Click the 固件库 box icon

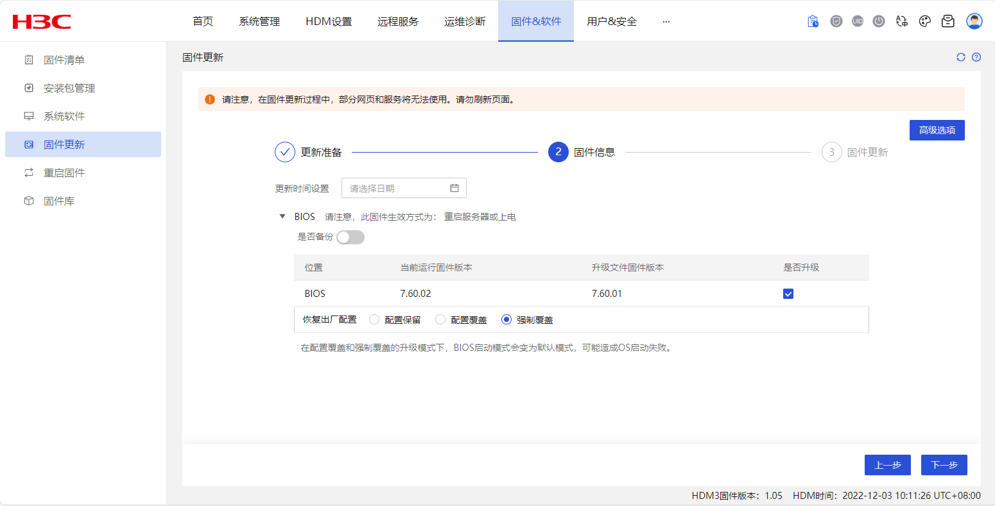(x=28, y=201)
